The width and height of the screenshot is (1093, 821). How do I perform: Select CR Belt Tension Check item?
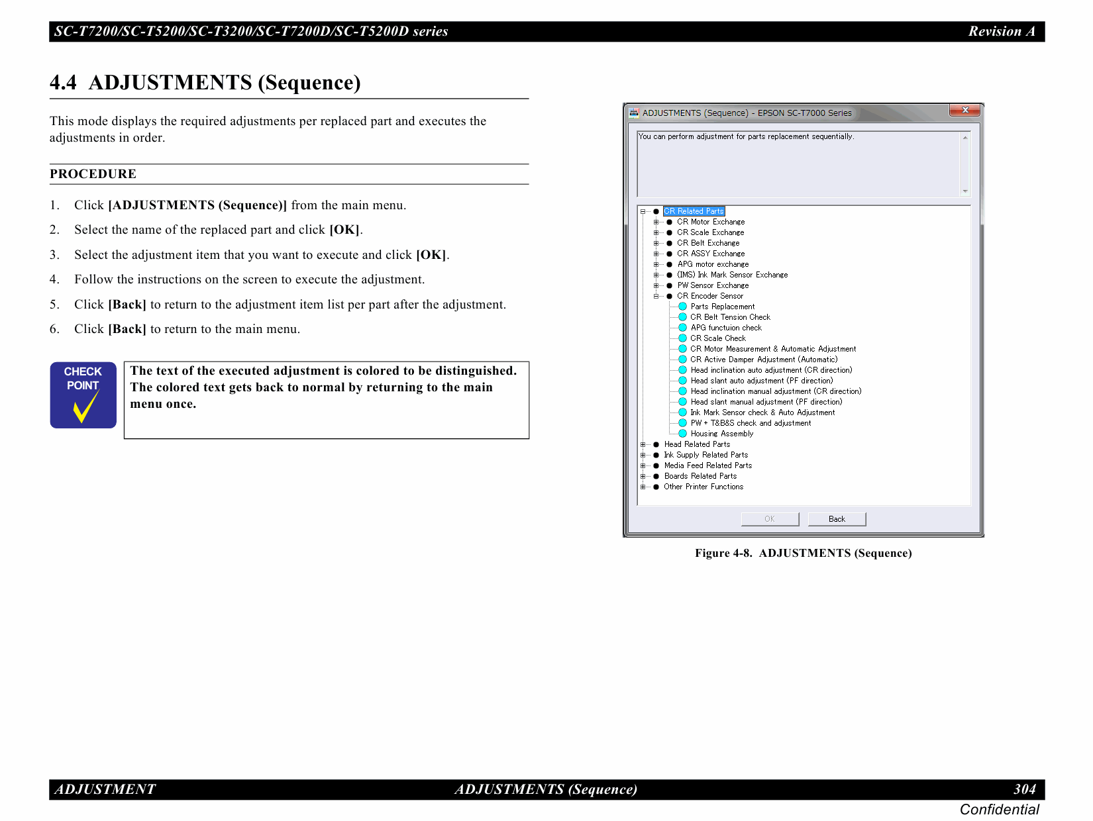[x=730, y=317]
